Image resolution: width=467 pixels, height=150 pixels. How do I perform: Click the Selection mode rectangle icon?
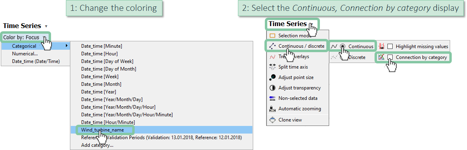[x=272, y=36]
